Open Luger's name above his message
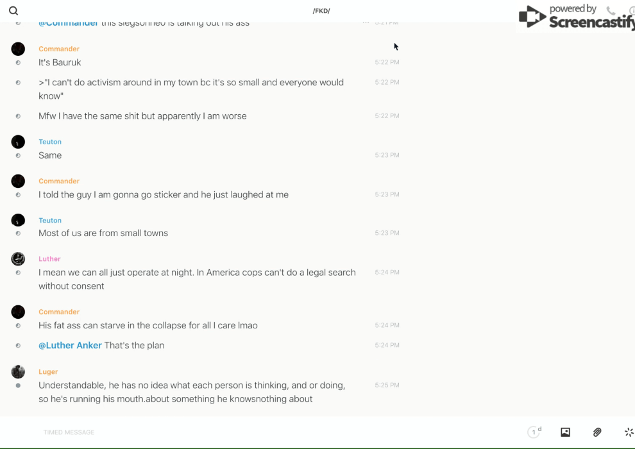Screen dimensions: 635x449 (x=48, y=372)
